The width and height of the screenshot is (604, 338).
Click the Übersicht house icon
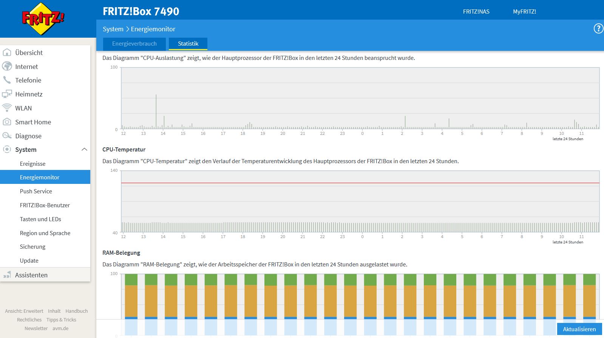[x=7, y=52]
